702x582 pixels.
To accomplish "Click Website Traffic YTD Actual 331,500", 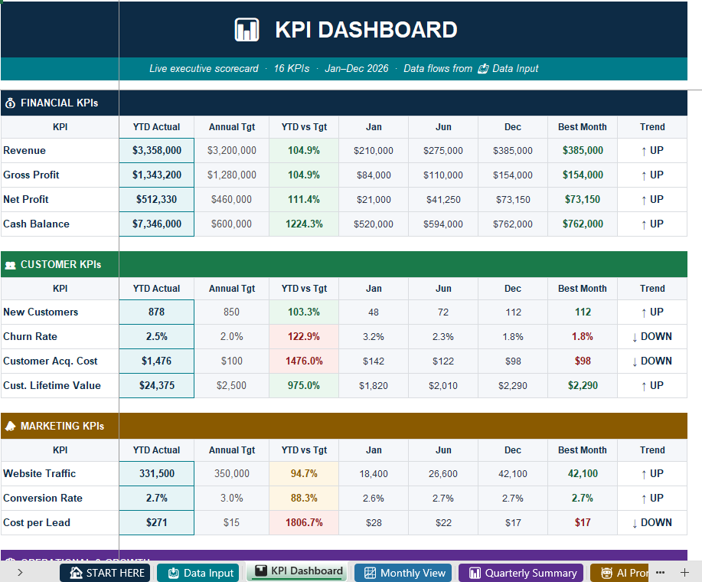I will click(157, 474).
